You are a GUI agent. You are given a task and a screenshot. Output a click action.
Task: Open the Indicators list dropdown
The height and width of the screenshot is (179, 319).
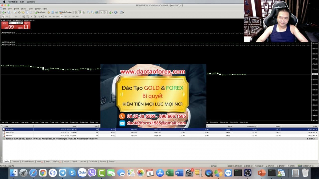(x=111, y=12)
